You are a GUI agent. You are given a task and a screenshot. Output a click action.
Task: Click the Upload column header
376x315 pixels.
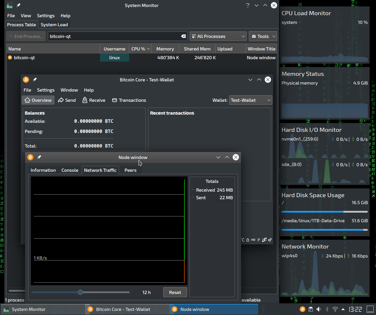coord(231,49)
